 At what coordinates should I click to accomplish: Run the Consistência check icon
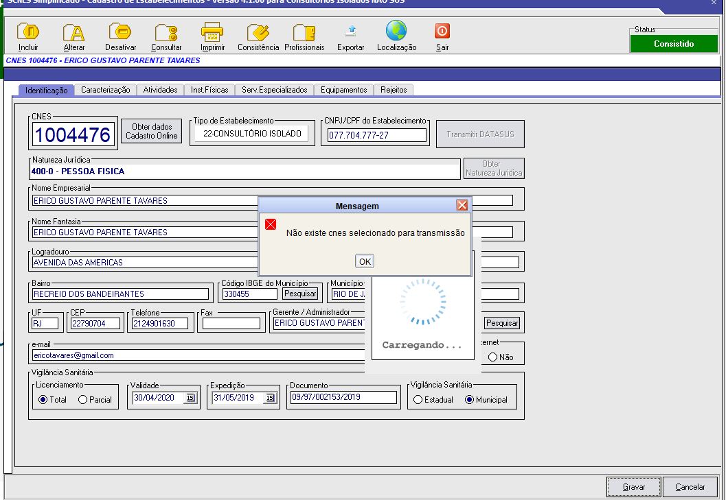(x=258, y=32)
